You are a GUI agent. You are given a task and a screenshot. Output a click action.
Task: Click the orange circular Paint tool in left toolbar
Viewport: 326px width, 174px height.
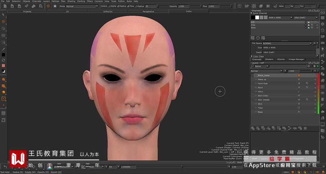[3, 22]
